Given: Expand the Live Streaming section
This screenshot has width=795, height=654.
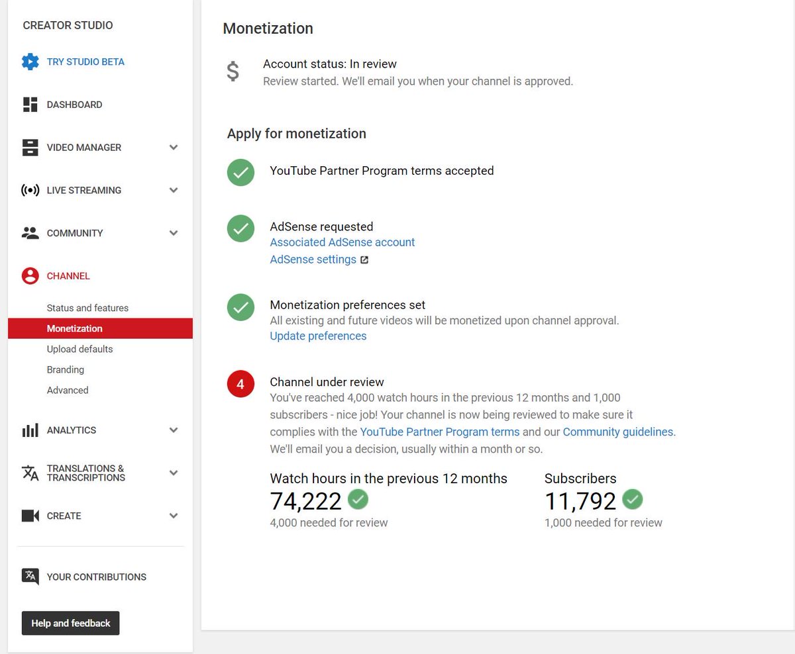Looking at the screenshot, I should coord(174,191).
